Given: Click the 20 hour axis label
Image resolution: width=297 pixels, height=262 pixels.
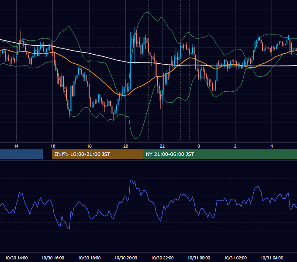Looking at the screenshot, I should coord(126,146).
